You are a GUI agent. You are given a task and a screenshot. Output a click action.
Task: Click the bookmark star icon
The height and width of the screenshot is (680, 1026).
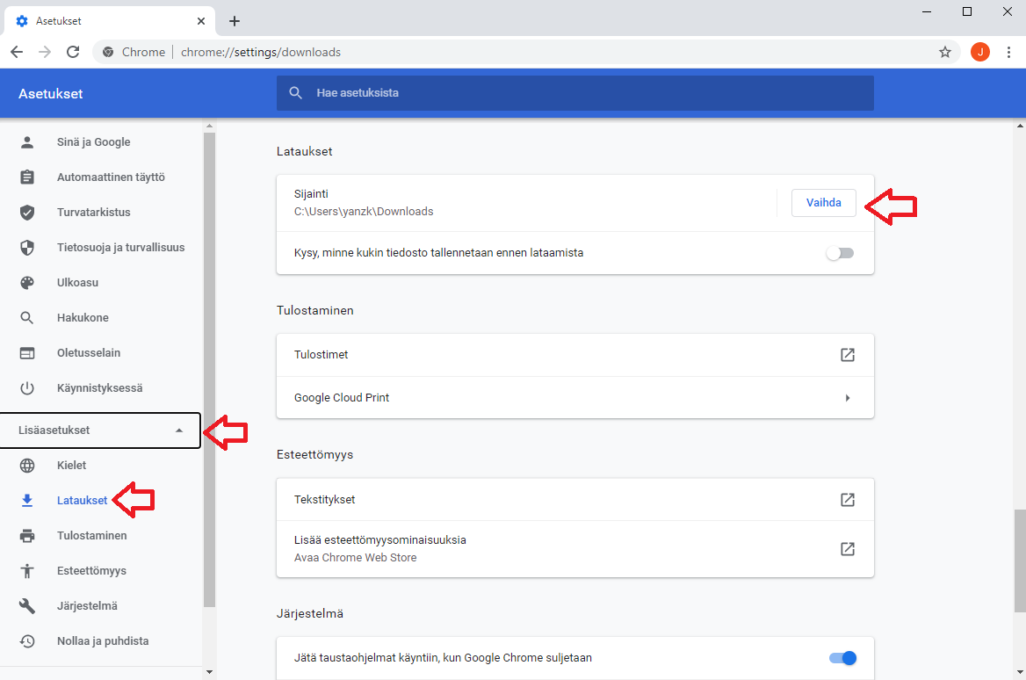tap(945, 52)
